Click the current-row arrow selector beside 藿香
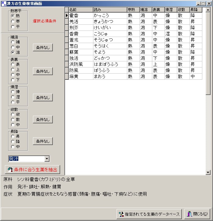This screenshot has height=221, width=213. (x=67, y=15)
